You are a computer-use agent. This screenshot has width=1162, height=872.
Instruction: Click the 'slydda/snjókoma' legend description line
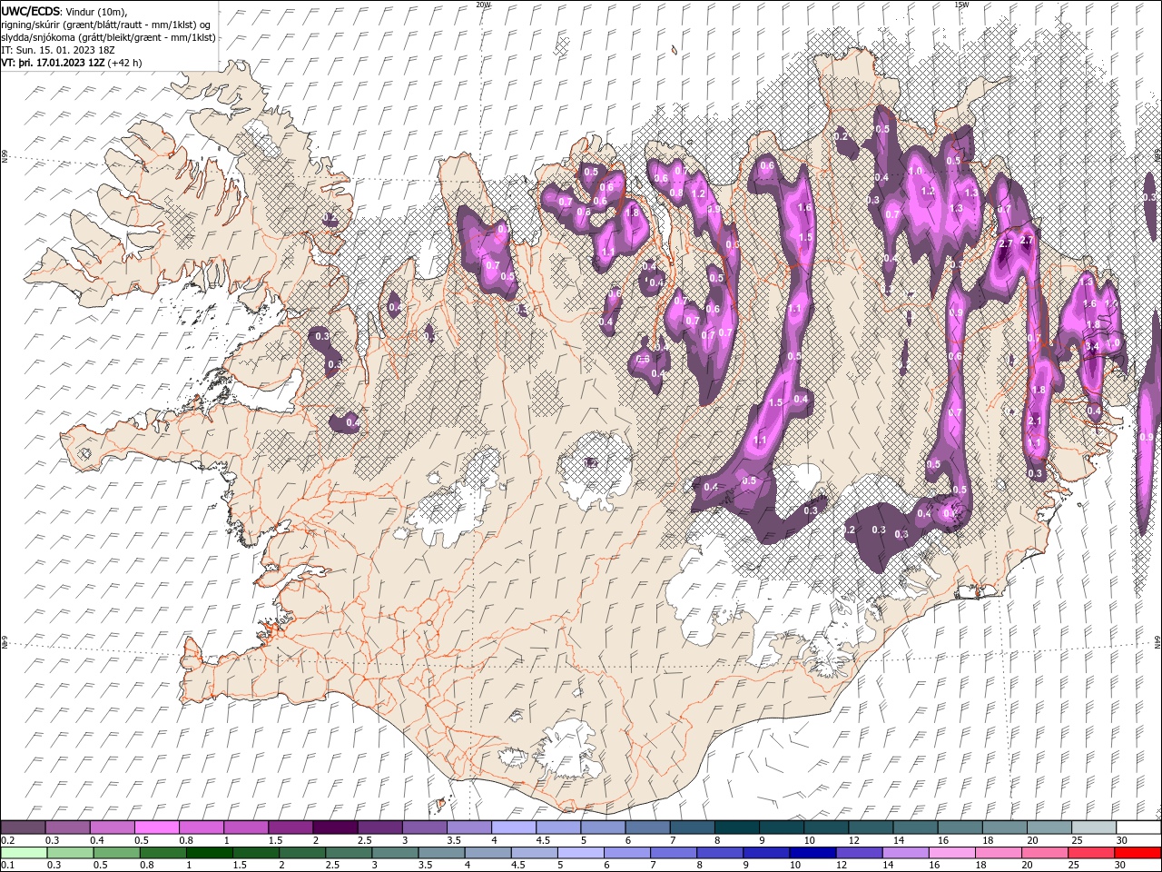click(108, 37)
